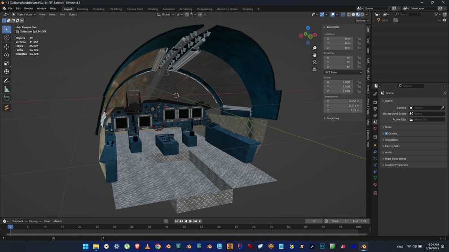Switch to the Shading workspace tab
The height and width of the screenshot is (252, 449).
coord(153,9)
